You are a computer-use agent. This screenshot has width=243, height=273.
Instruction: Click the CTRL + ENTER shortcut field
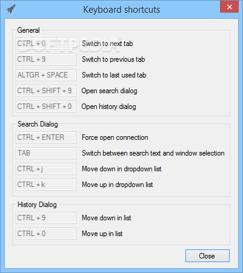(x=46, y=137)
